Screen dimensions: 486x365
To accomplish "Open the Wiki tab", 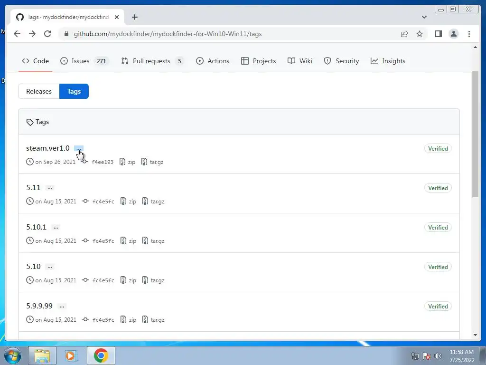I will (300, 61).
